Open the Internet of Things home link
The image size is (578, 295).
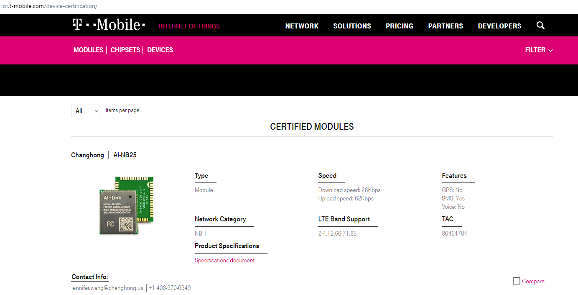click(189, 26)
